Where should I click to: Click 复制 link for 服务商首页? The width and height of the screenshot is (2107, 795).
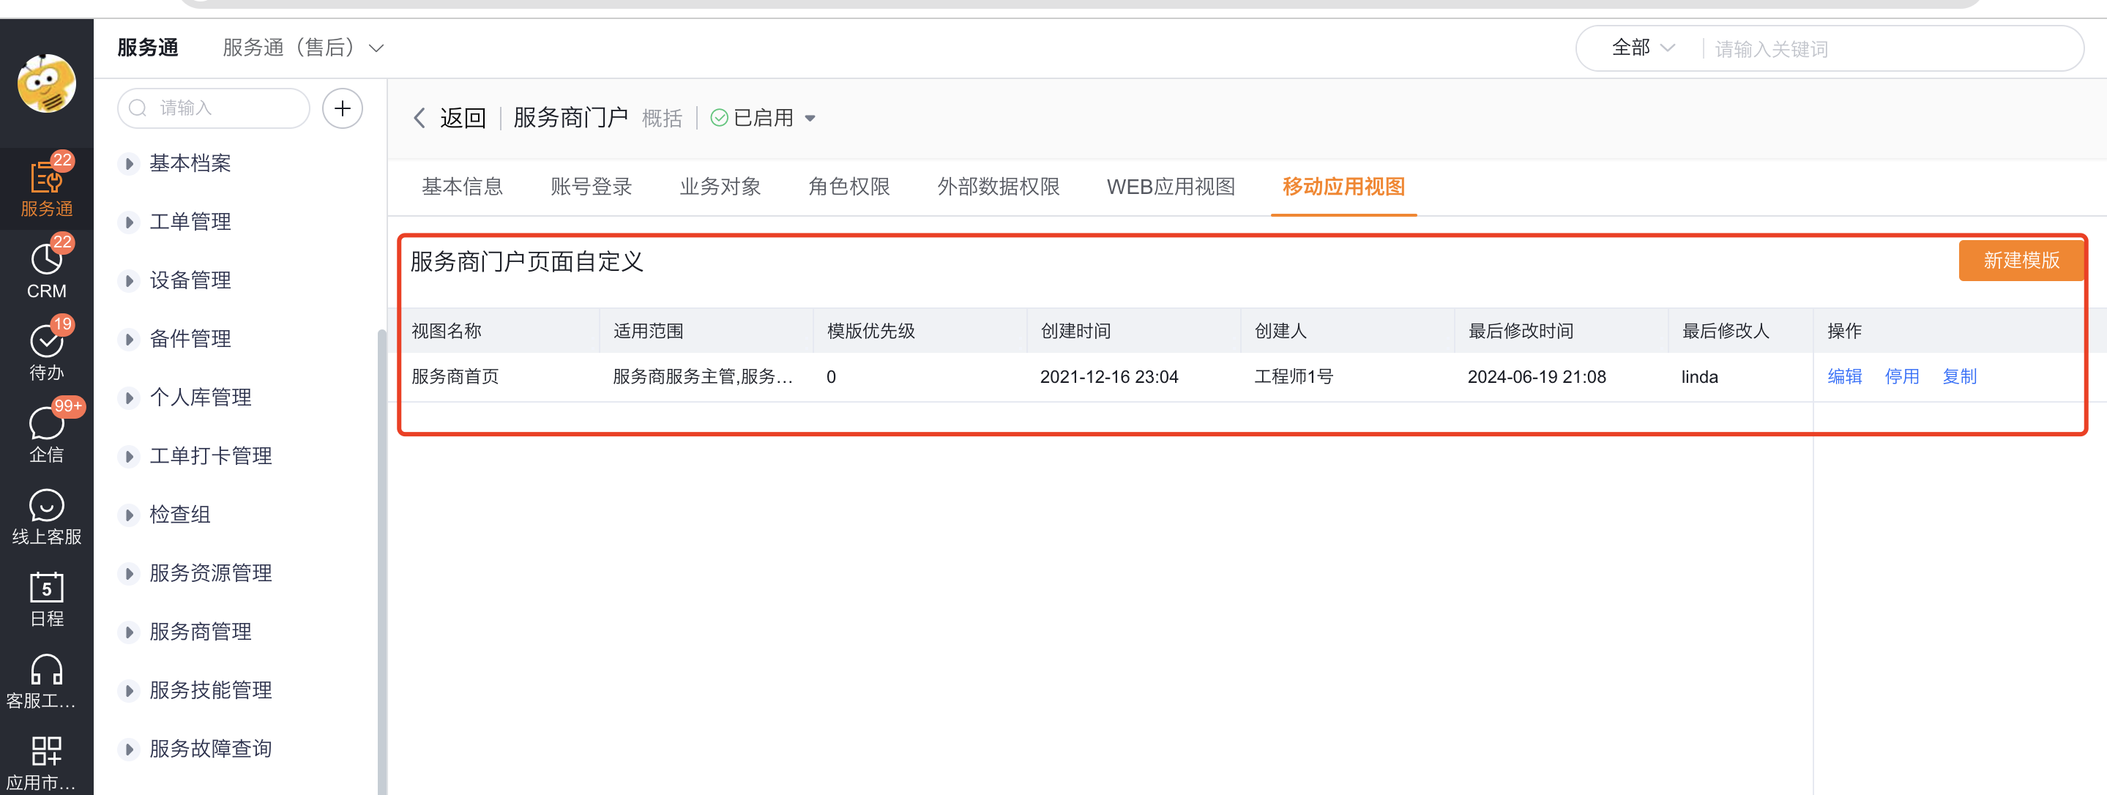[x=1959, y=376]
